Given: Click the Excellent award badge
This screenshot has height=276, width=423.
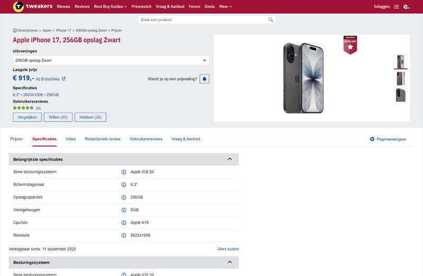Looking at the screenshot, I should (350, 45).
